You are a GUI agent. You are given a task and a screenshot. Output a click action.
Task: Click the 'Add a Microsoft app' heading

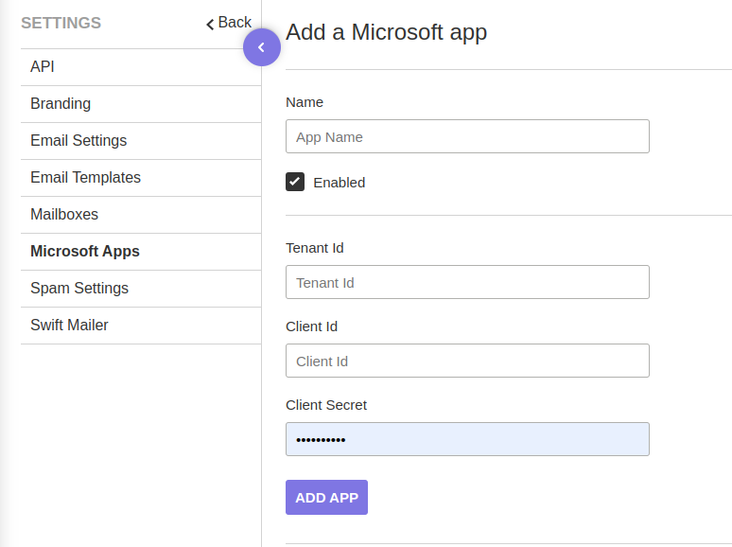point(387,33)
